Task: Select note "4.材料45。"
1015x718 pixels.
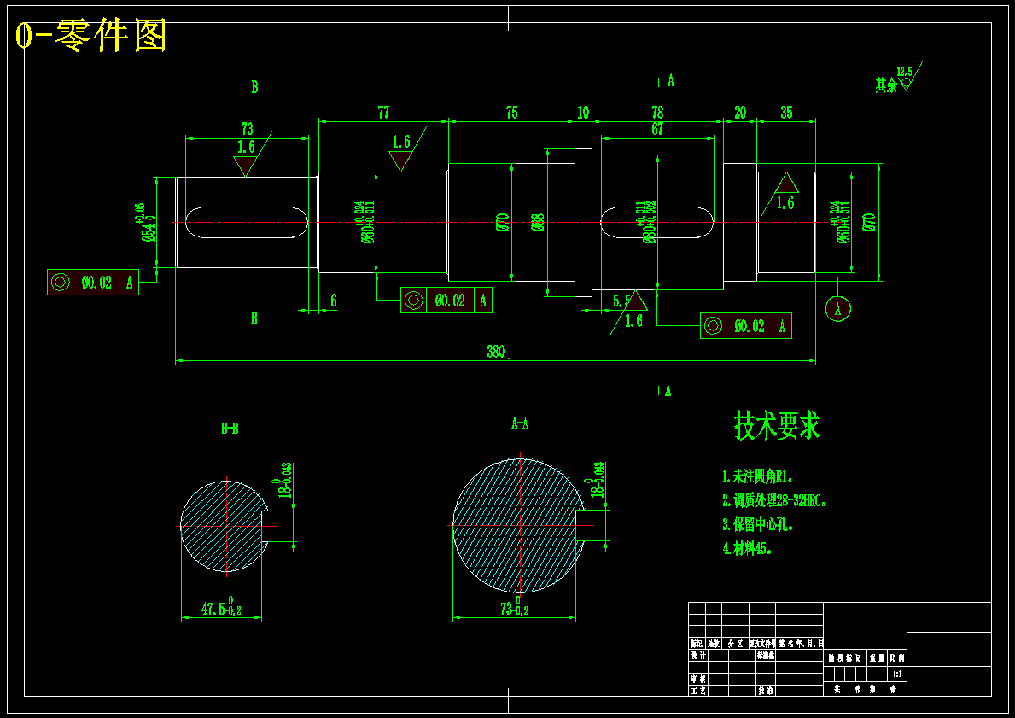Action: [749, 548]
